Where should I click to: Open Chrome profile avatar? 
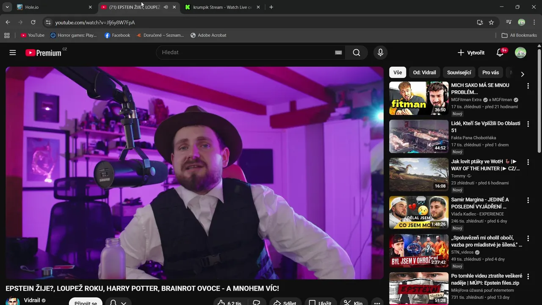click(x=522, y=22)
